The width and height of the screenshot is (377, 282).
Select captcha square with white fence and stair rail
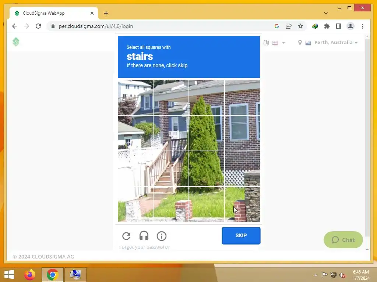135,169
